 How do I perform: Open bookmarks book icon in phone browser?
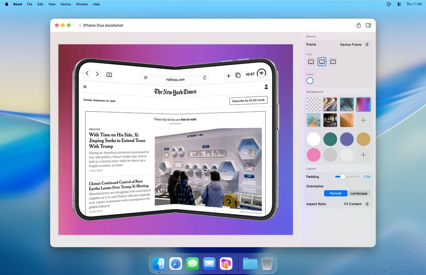point(109,75)
